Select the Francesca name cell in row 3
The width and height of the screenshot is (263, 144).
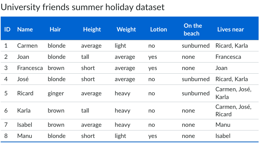pos(30,68)
